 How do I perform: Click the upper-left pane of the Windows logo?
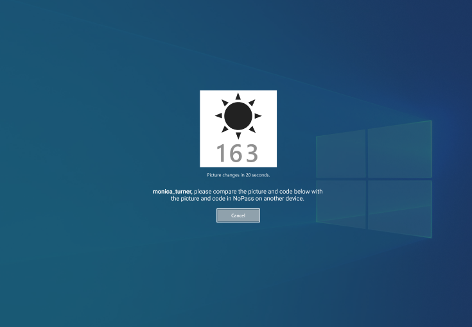pos(341,154)
